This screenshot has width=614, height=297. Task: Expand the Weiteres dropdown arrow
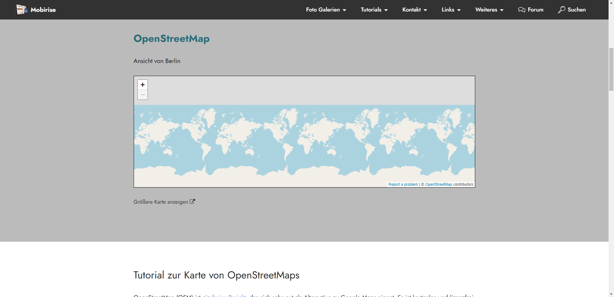(502, 10)
